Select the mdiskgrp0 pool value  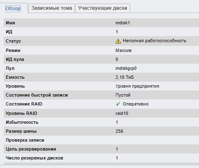(126, 69)
